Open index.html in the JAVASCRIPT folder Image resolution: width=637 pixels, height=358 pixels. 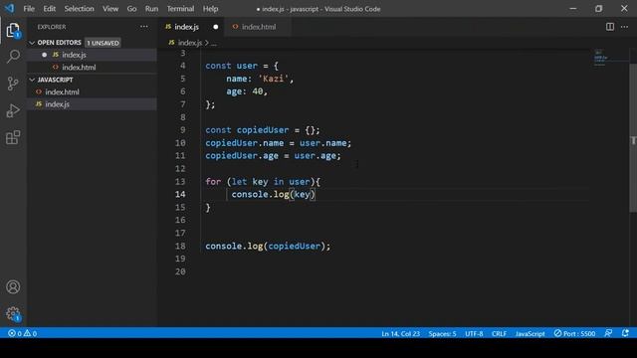pyautogui.click(x=92, y=92)
